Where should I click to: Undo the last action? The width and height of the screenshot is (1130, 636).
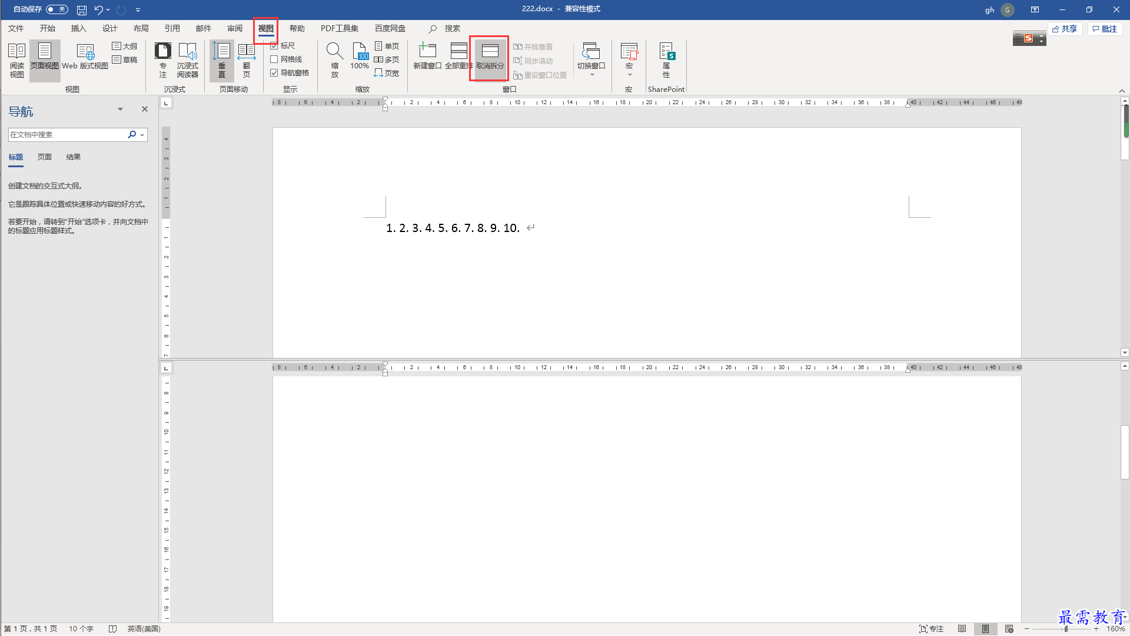tap(98, 10)
